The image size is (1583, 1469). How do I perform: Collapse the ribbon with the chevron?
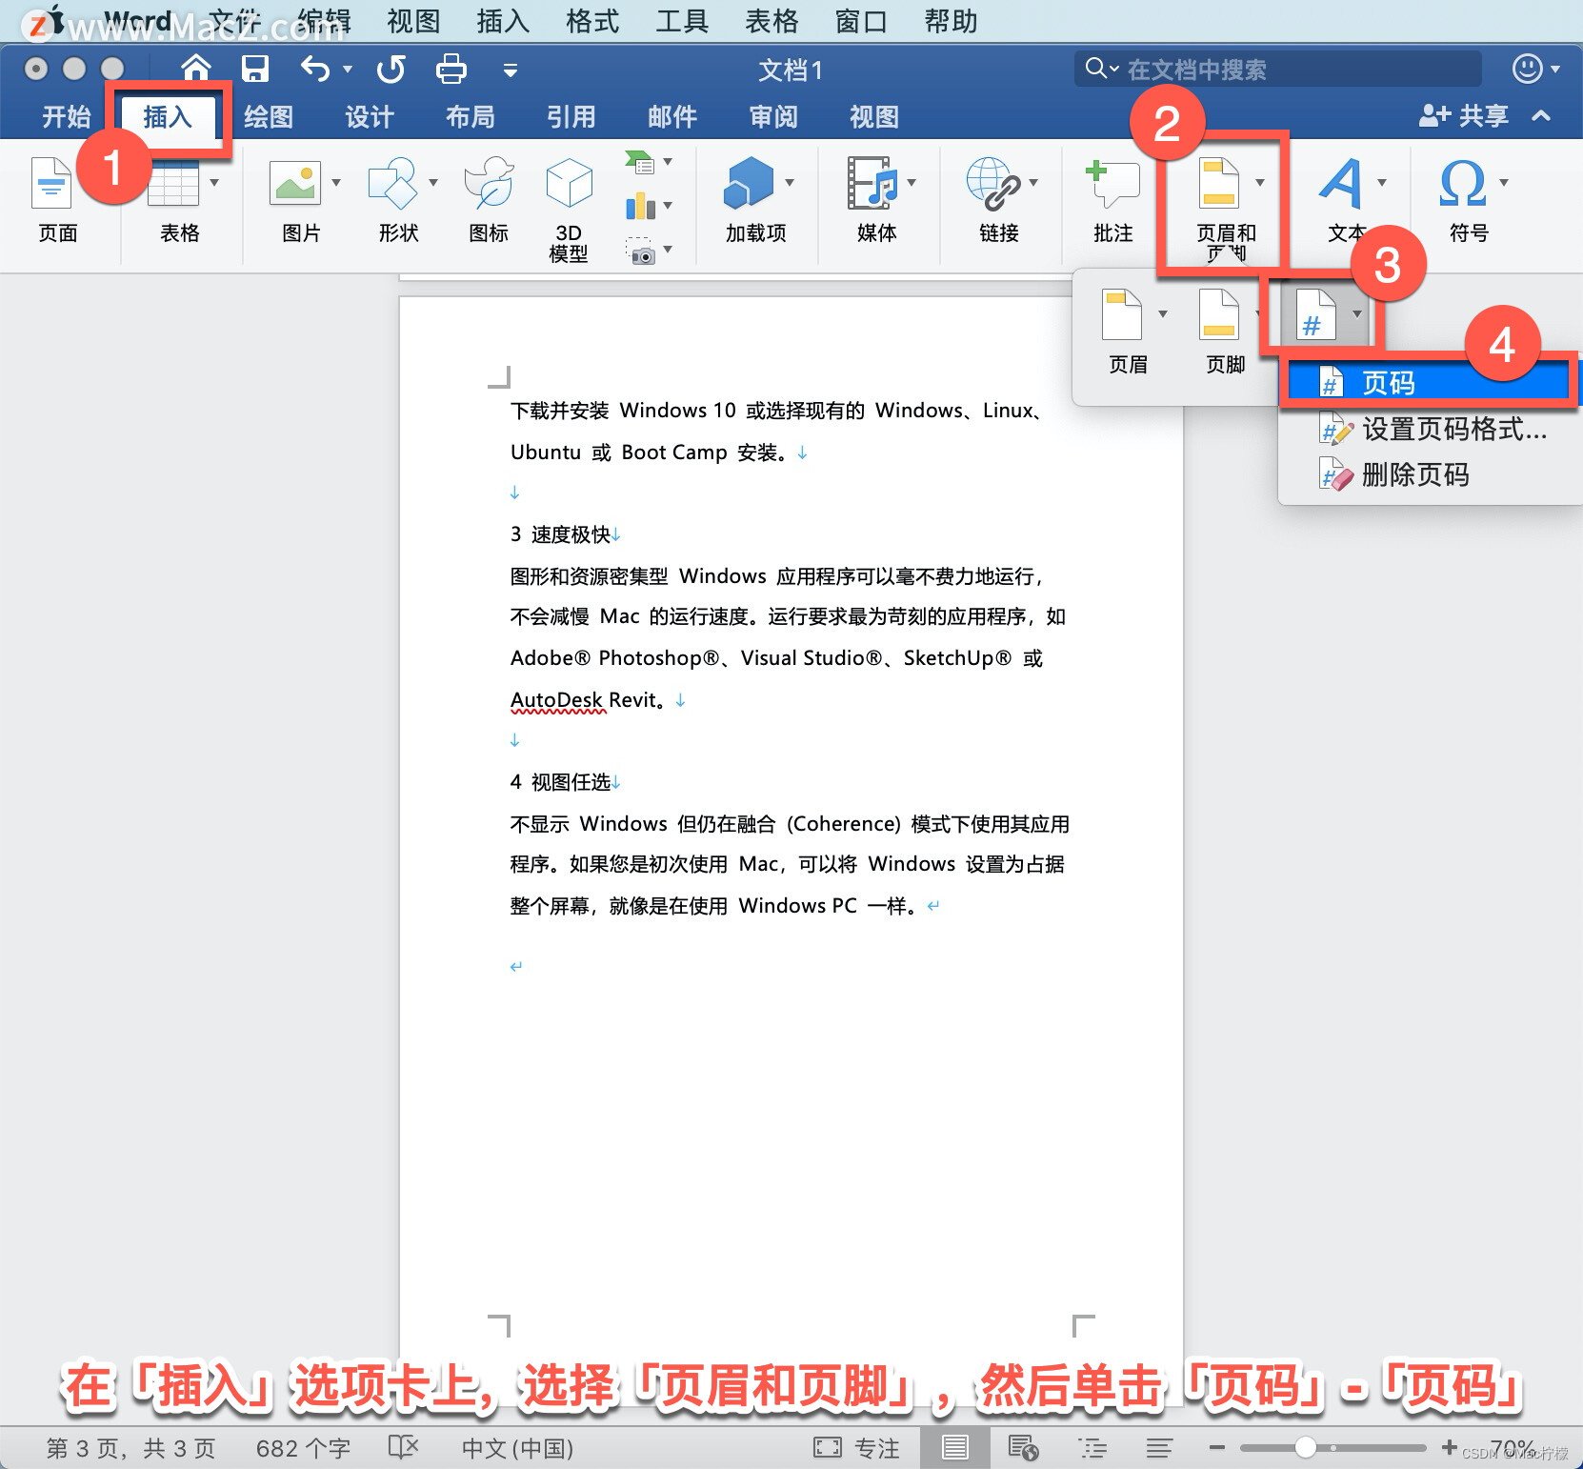point(1541,115)
